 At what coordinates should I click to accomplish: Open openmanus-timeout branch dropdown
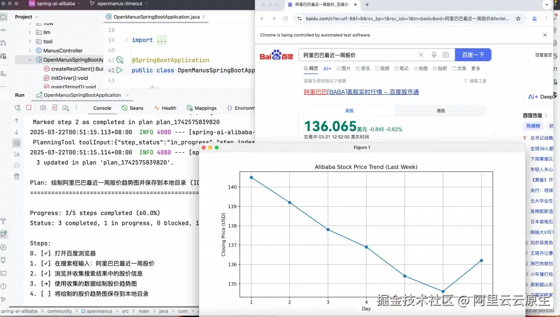[x=119, y=4]
